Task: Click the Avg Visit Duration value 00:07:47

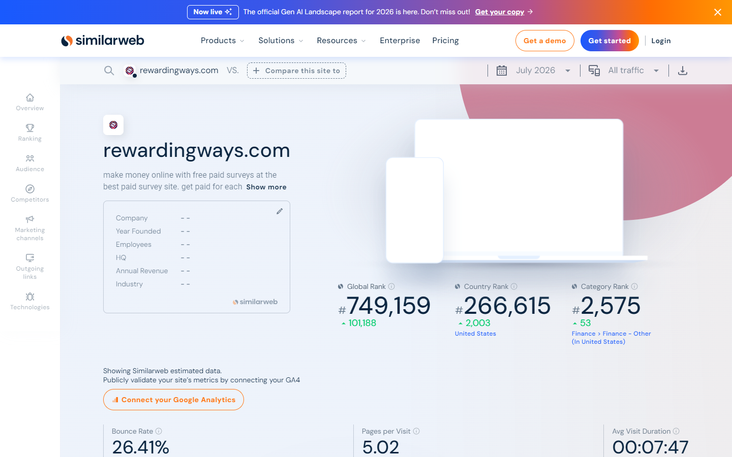Action: [x=650, y=447]
